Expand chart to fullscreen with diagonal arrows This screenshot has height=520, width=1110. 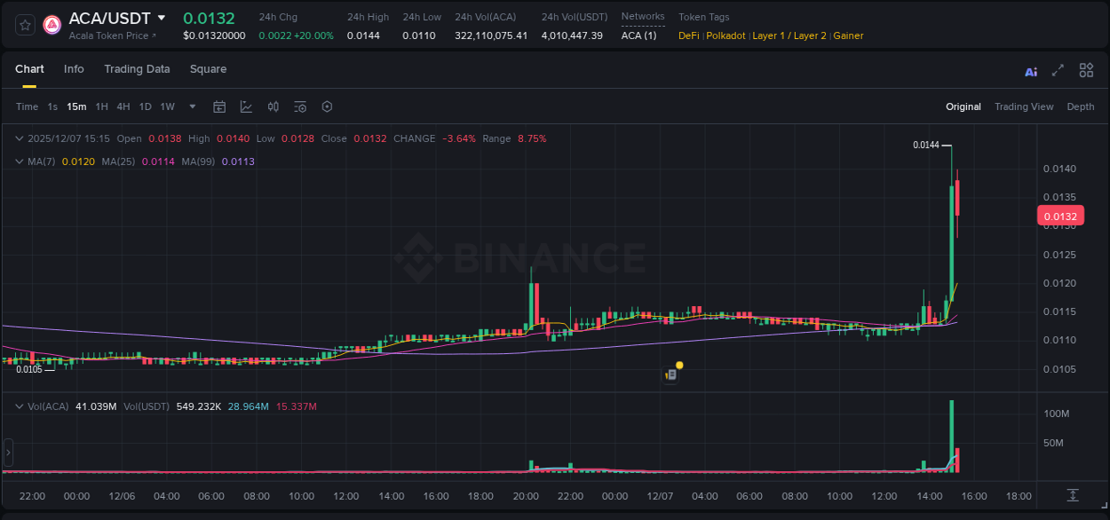pos(1057,70)
